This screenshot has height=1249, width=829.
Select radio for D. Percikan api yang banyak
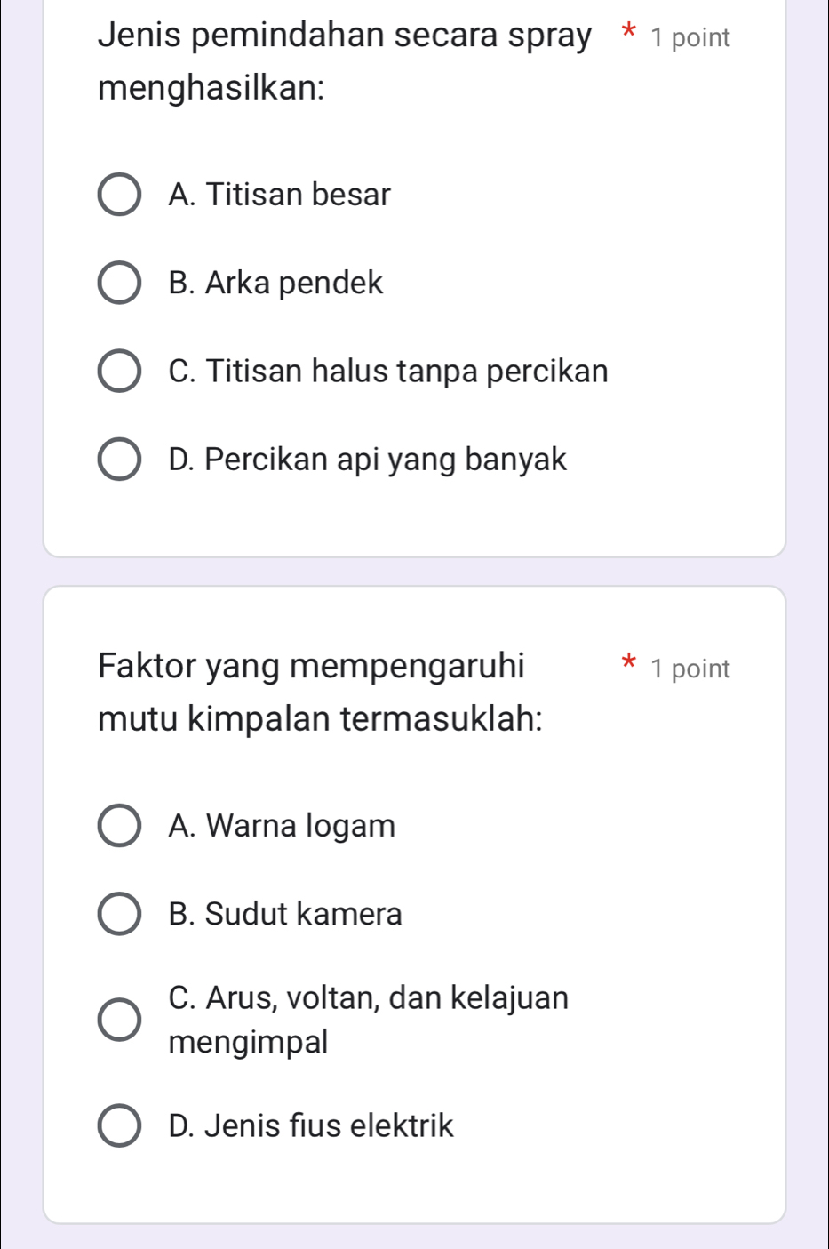(x=118, y=460)
